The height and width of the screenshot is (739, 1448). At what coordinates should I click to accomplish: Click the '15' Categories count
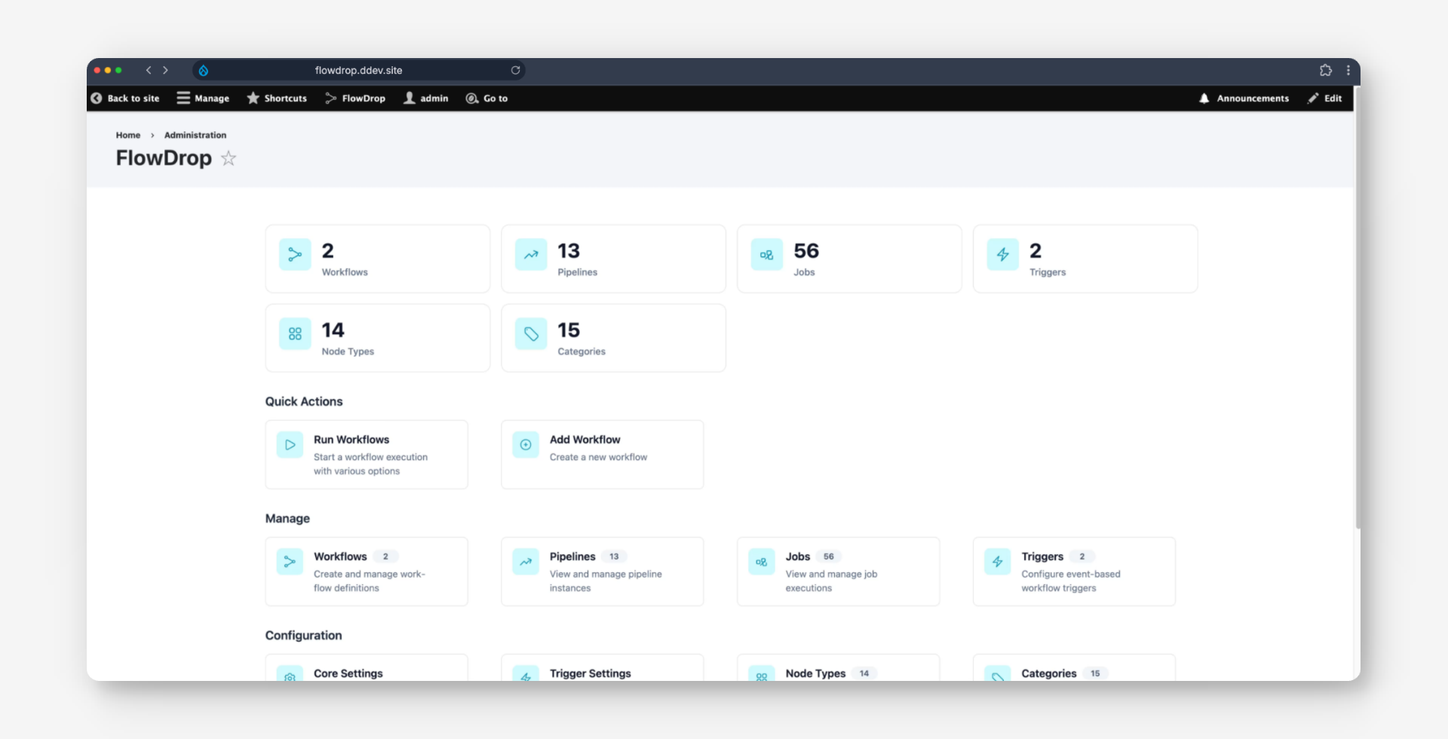[x=569, y=330]
